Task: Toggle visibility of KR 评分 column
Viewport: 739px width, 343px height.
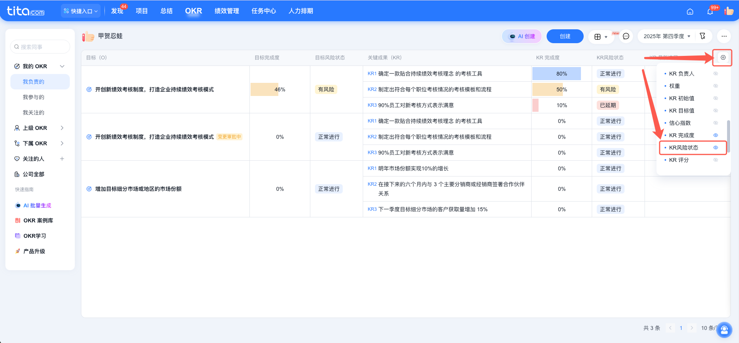Action: click(x=715, y=160)
